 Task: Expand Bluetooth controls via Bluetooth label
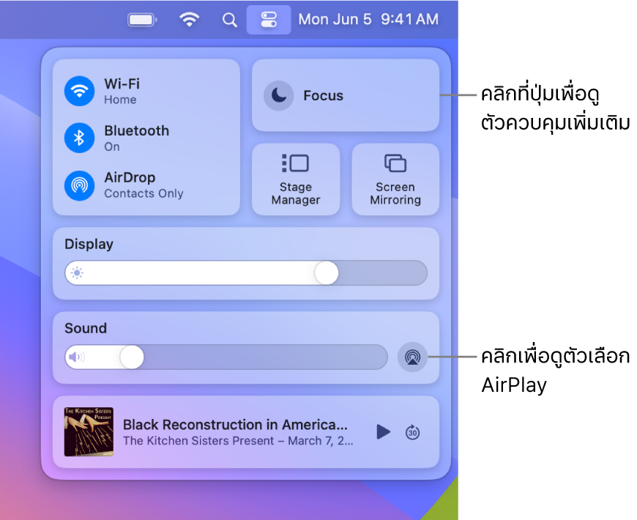(x=136, y=131)
